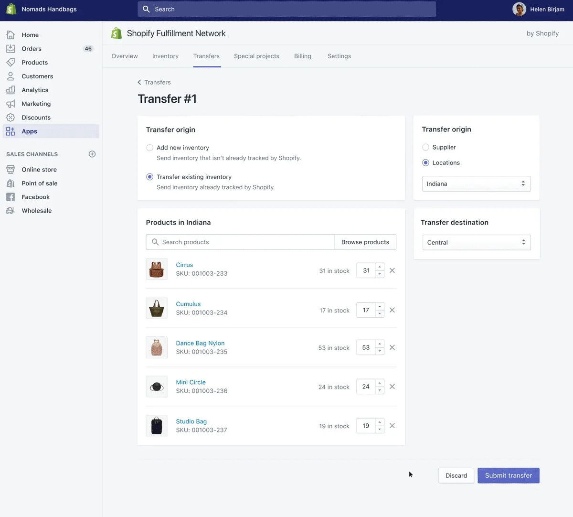
Task: Increase Cumulus quantity with up arrow
Action: [x=380, y=307]
